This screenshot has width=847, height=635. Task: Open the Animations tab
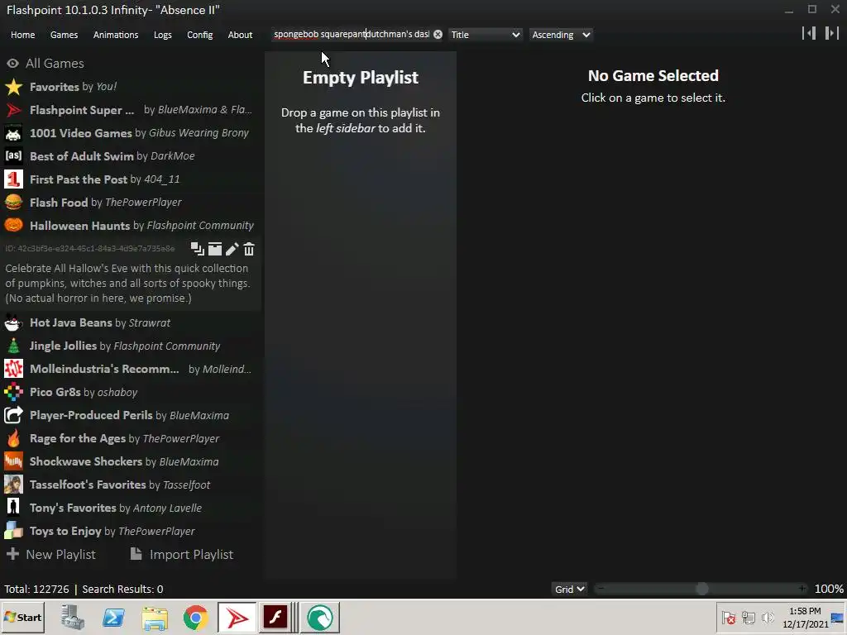click(x=116, y=35)
